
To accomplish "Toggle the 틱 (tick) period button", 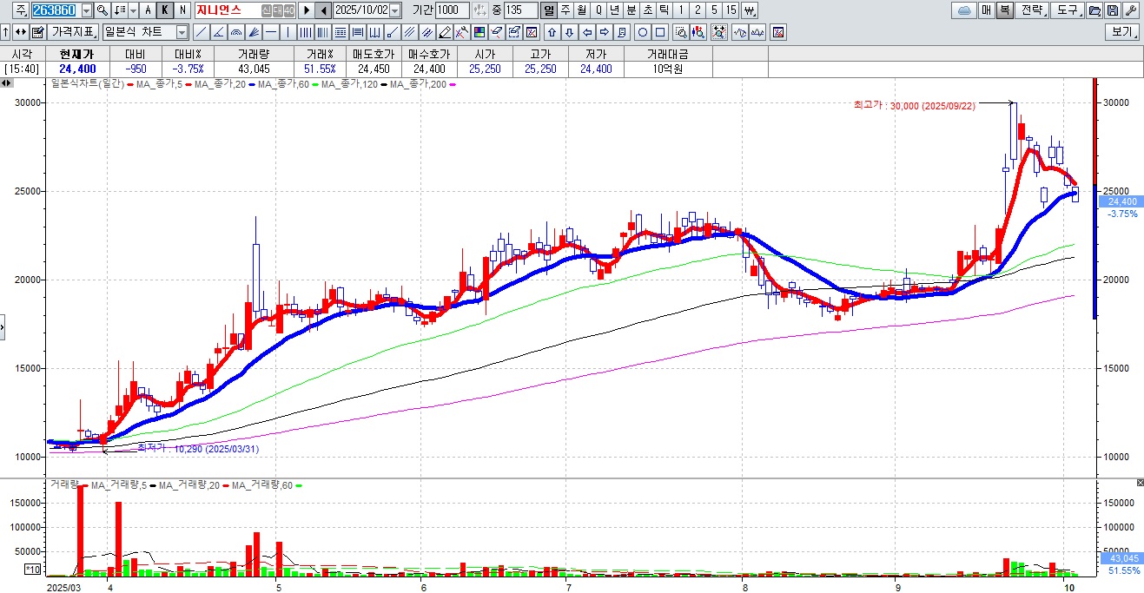I will pos(665,10).
